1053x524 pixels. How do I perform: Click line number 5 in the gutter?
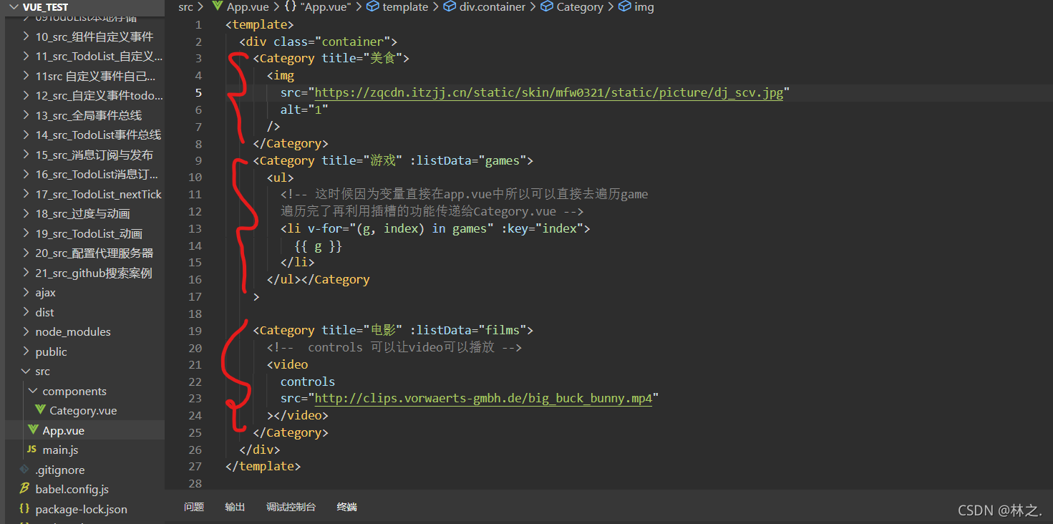click(198, 92)
